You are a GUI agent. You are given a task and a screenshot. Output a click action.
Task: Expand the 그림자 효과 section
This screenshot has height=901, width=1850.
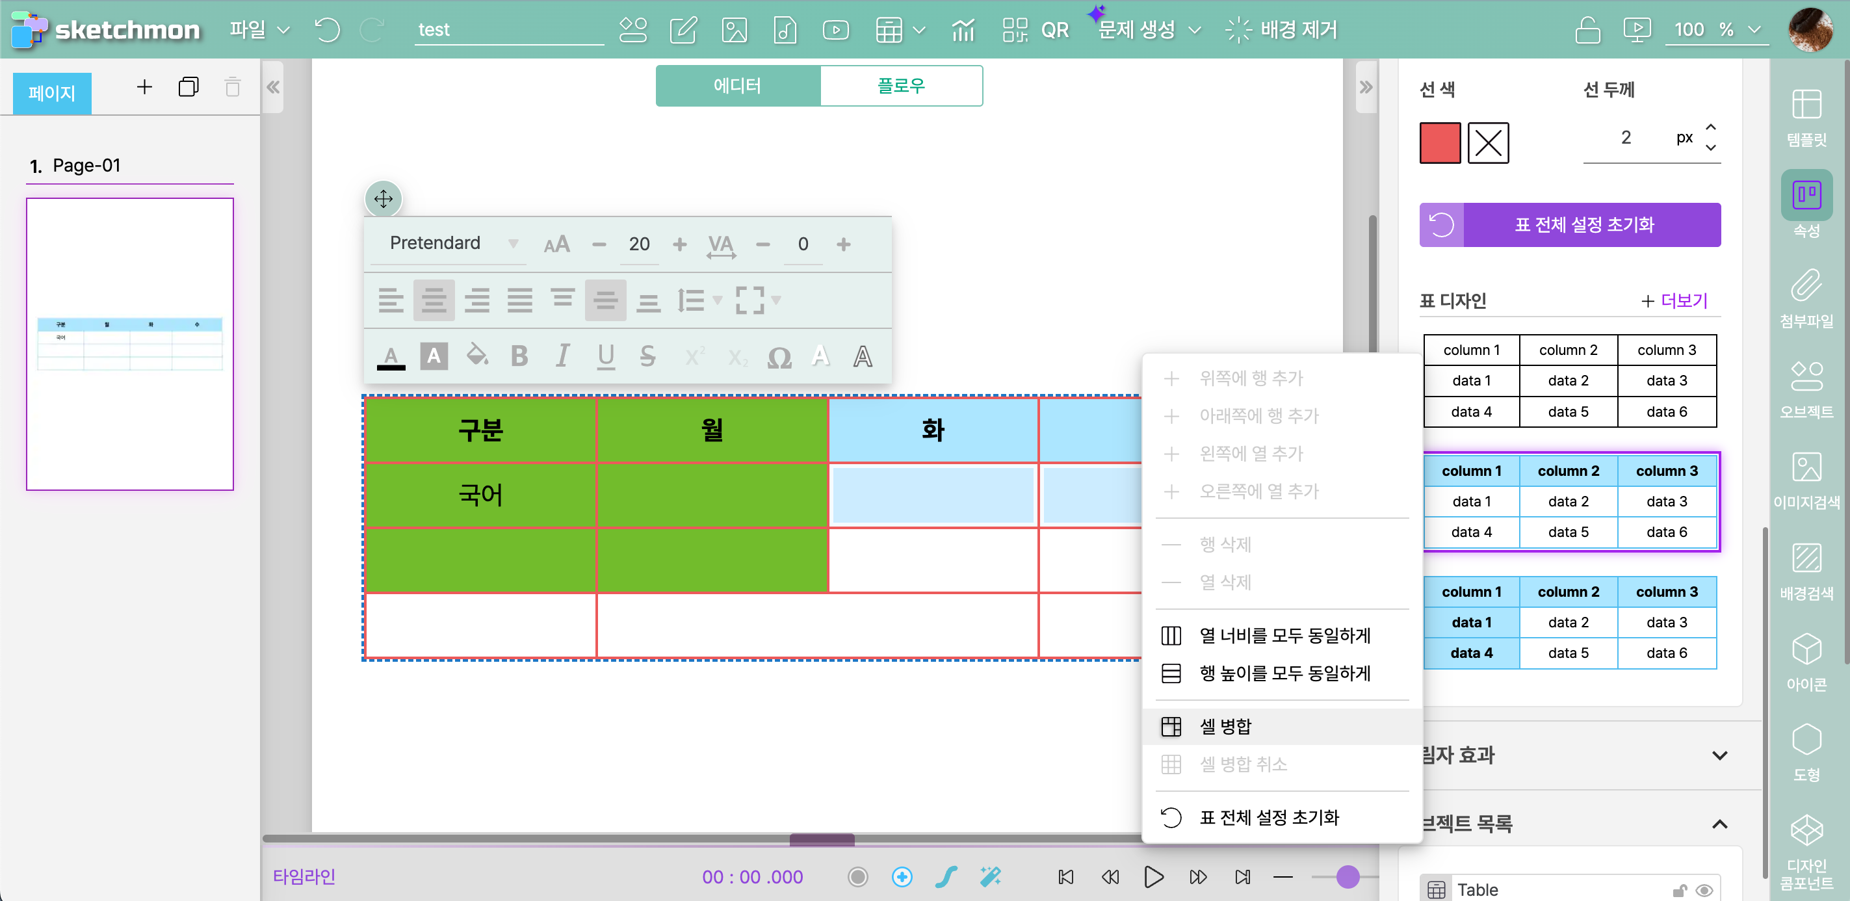tap(1719, 755)
